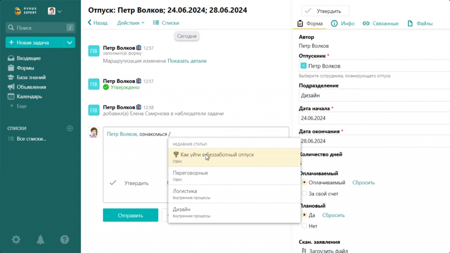Open settings gear in sidebar
450x253 pixels.
16,239
